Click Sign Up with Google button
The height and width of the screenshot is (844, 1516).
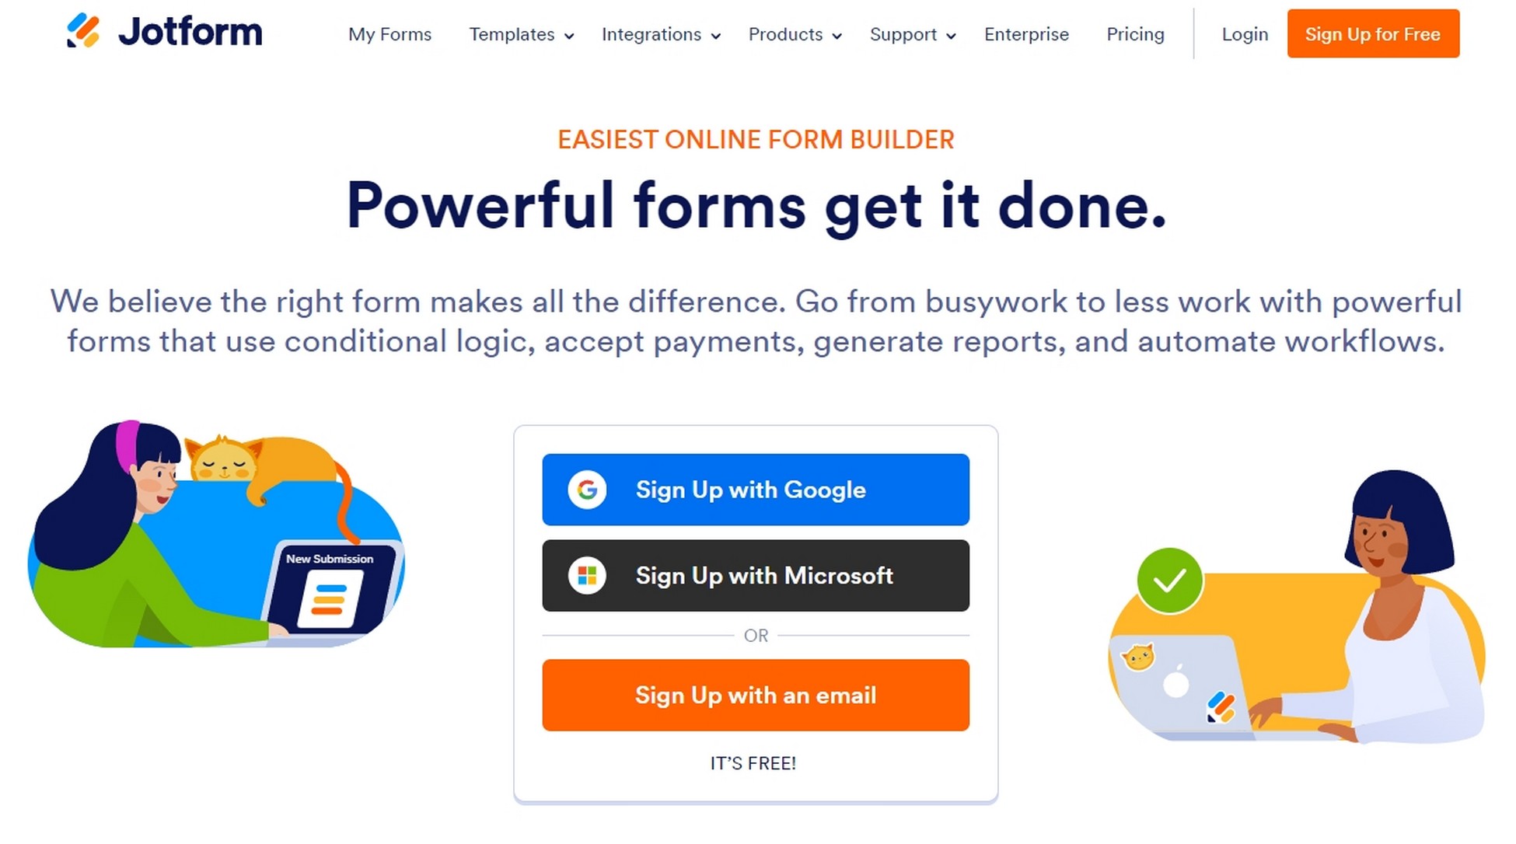(x=757, y=490)
